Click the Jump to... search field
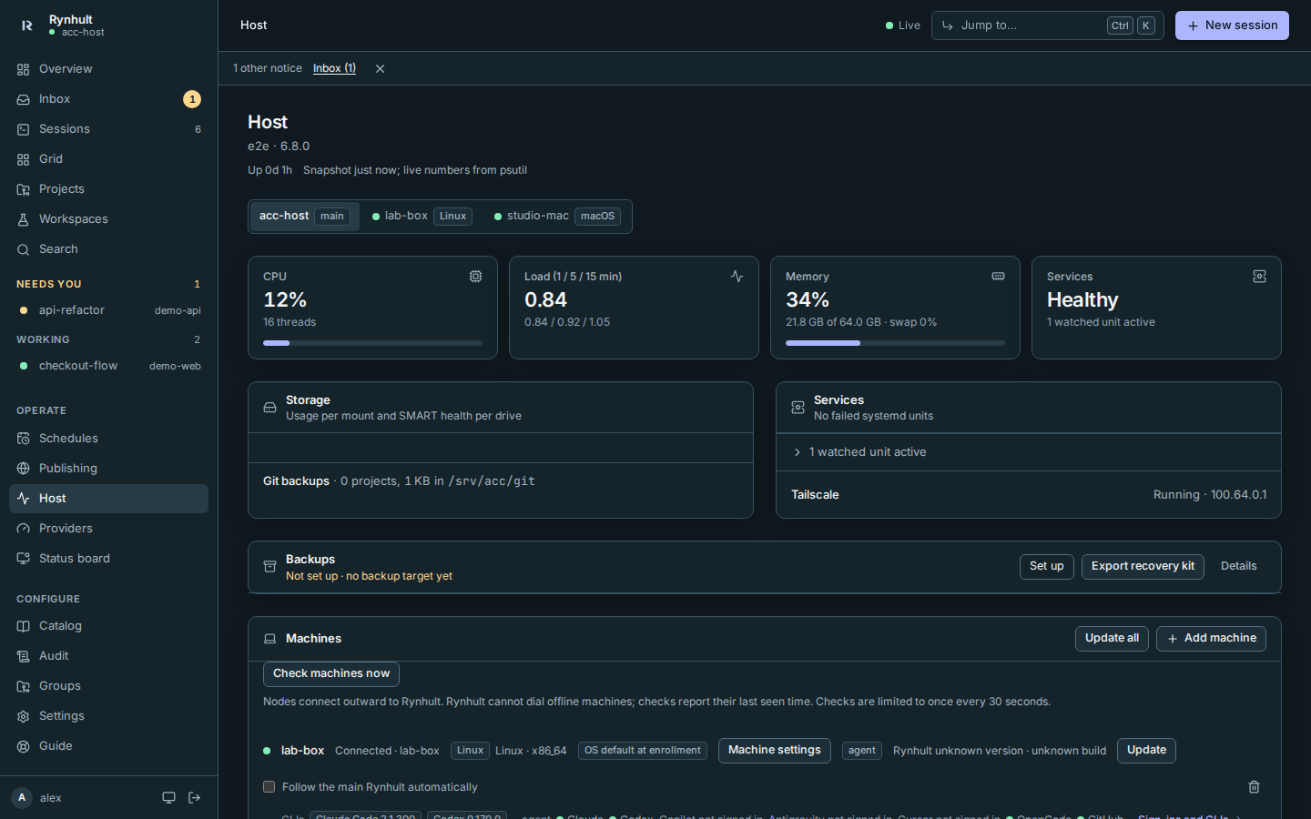Screen dimensions: 1311x819 (1048, 25)
